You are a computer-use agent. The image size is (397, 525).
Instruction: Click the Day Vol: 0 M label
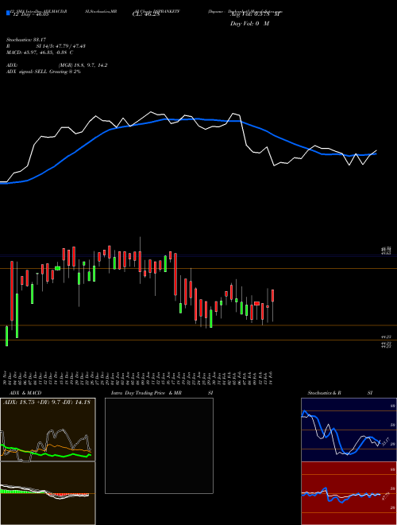249,24
